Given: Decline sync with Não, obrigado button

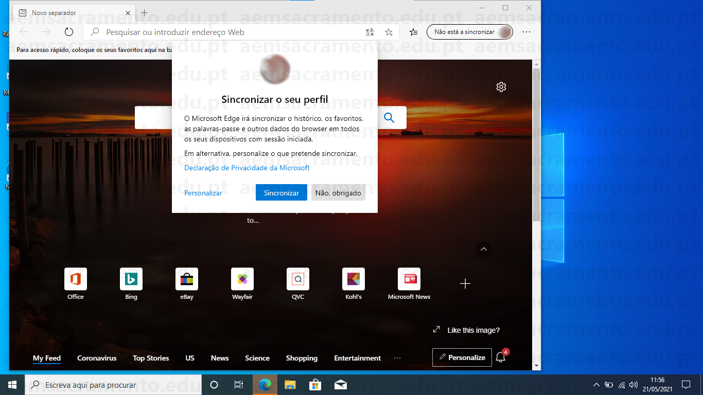Looking at the screenshot, I should [338, 193].
